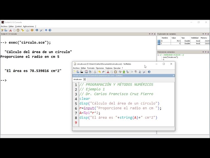Open Archivo menu in SciNotes
Viewport: 210px width, 158px height.
click(x=76, y=68)
